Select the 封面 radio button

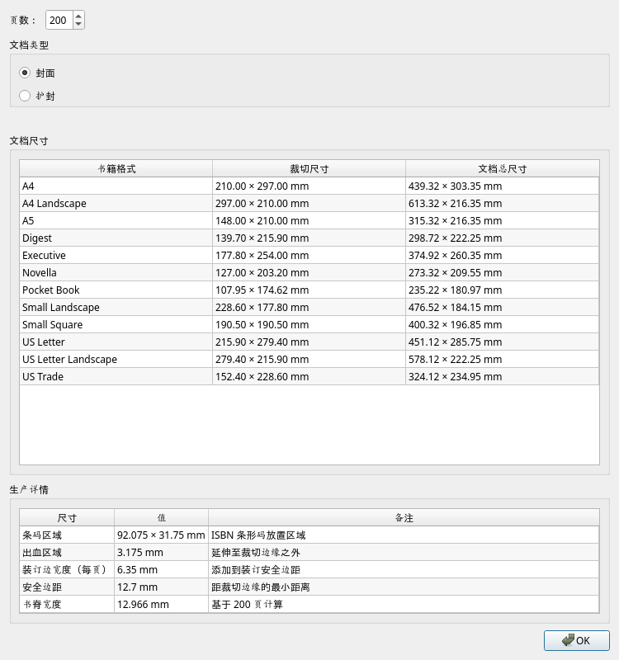click(x=25, y=73)
